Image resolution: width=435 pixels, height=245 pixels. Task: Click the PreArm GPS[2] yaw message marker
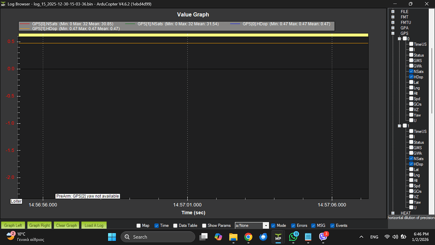click(88, 196)
